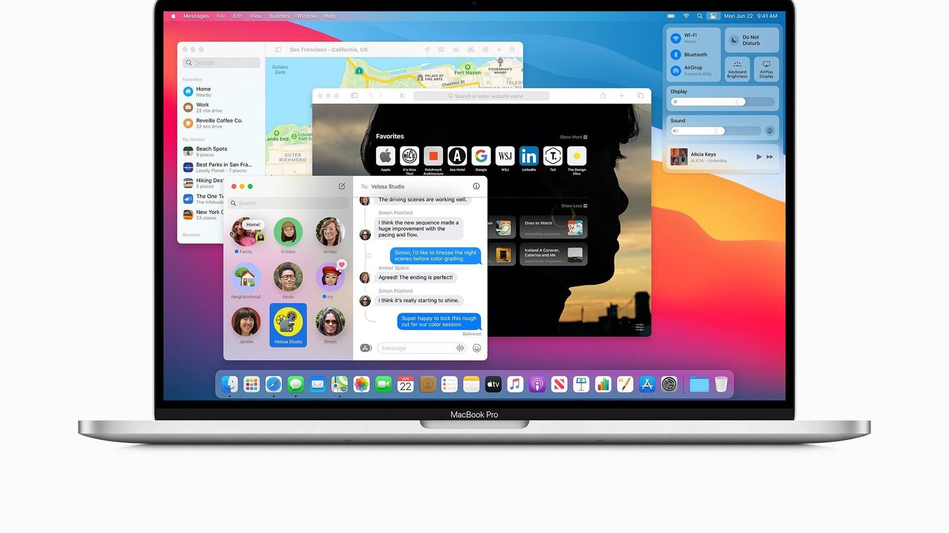The height and width of the screenshot is (533, 949).
Task: Adjust the Display brightness slider
Action: pos(741,102)
